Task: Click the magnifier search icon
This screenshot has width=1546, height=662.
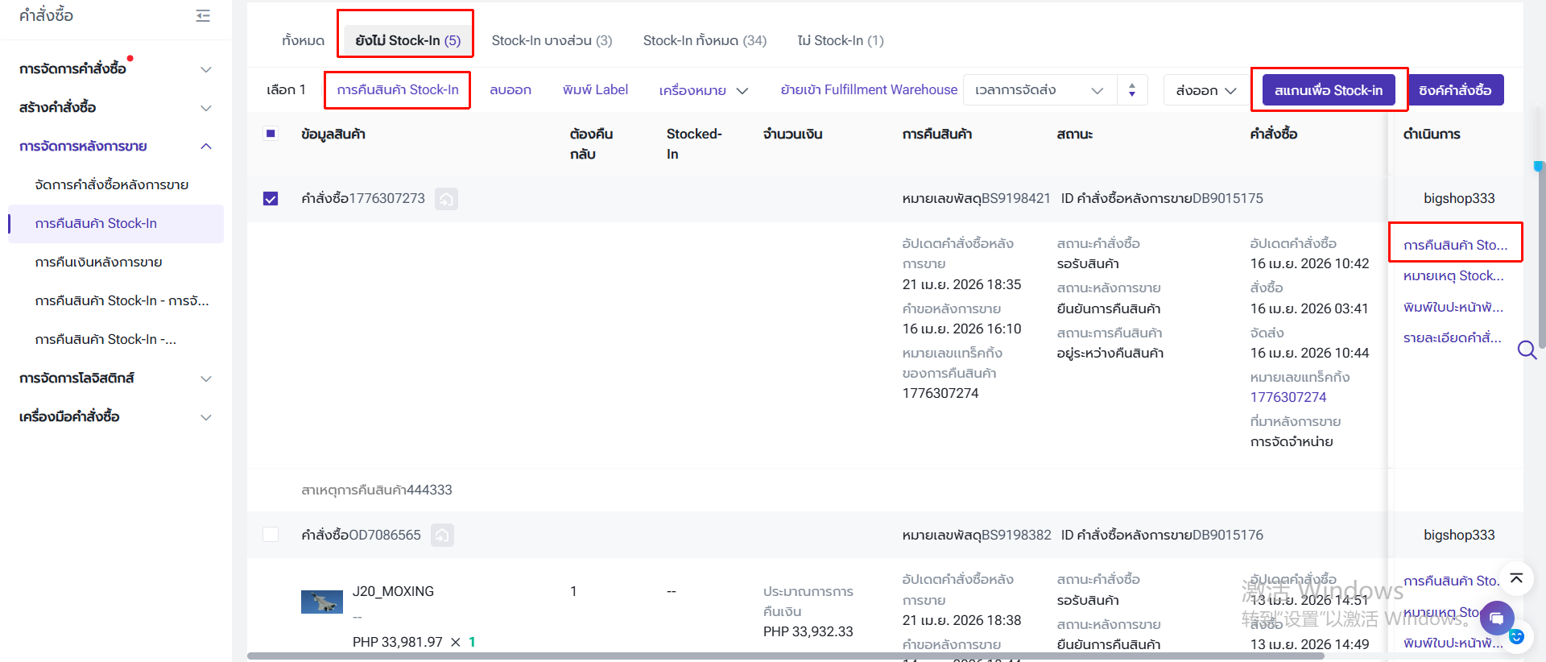Action: coord(1527,350)
